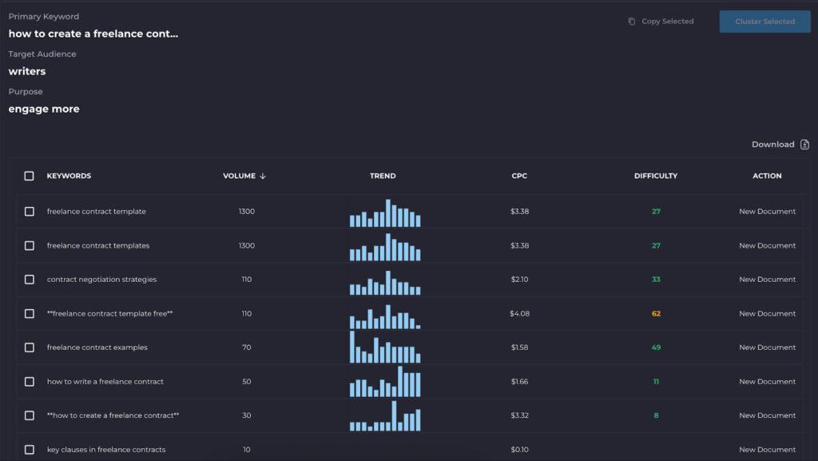Viewport: 818px width, 461px height.
Task: Click the truncated Primary Keyword value
Action: tap(93, 34)
